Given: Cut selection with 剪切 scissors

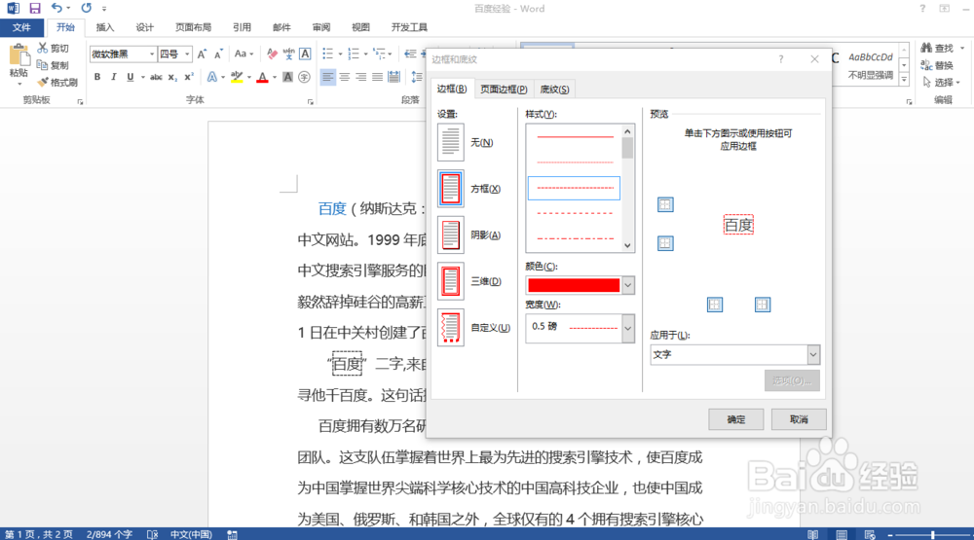Looking at the screenshot, I should pos(53,49).
